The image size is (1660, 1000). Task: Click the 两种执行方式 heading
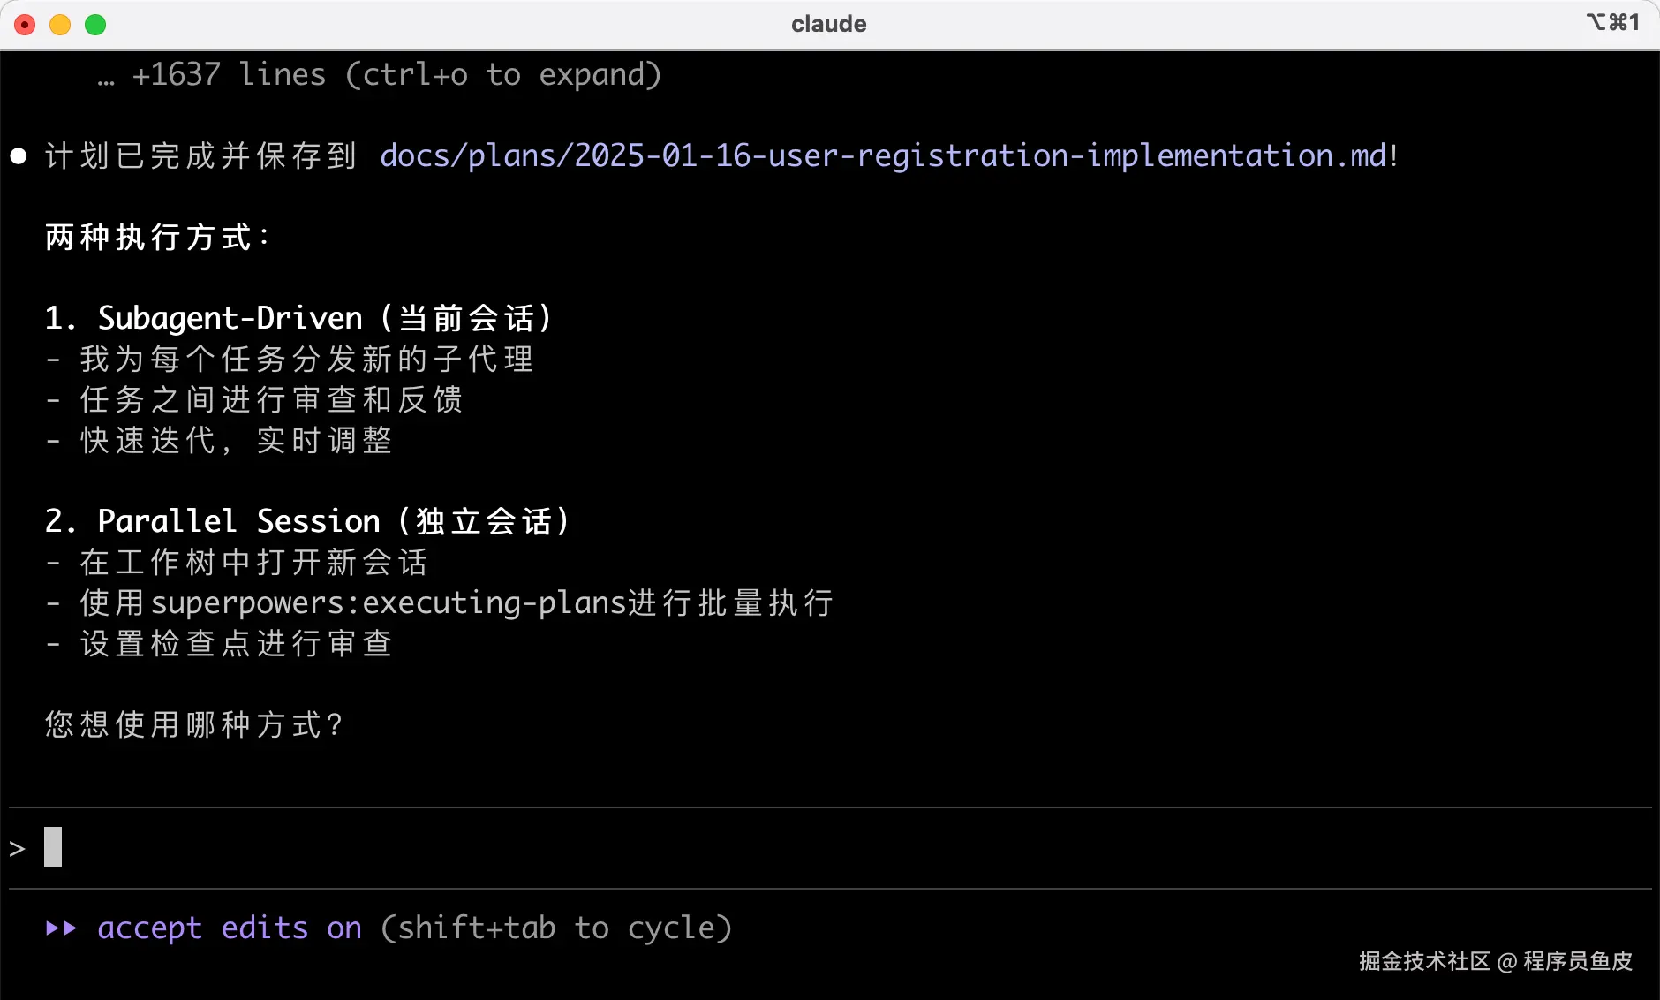click(157, 237)
